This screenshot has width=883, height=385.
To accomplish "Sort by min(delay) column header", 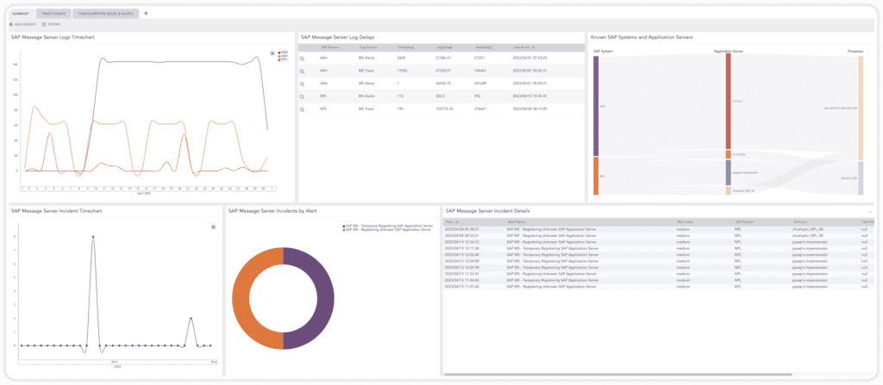I will (x=405, y=47).
